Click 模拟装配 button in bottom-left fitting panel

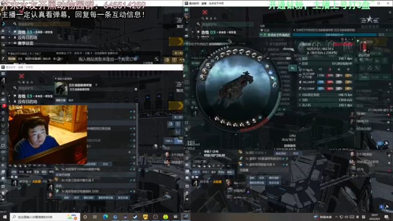pyautogui.click(x=88, y=198)
